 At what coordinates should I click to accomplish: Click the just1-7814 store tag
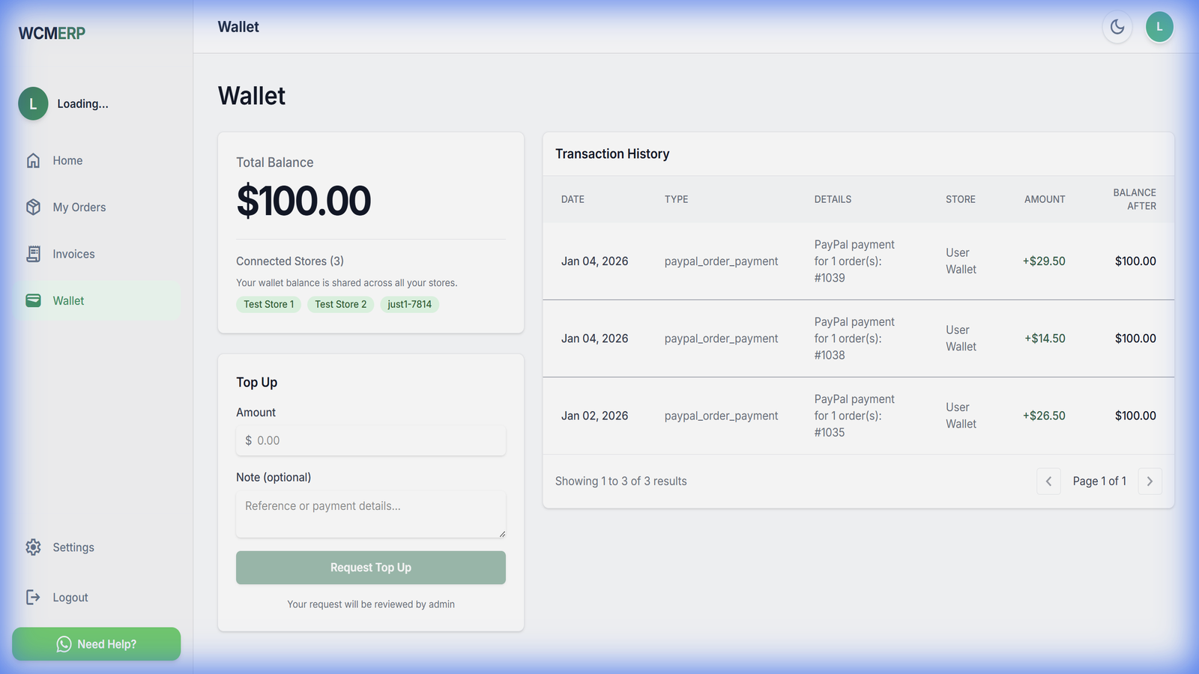tap(409, 304)
